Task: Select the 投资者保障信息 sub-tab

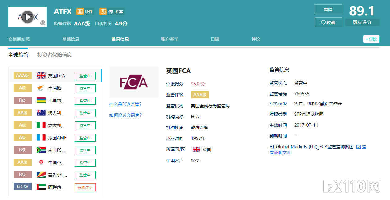Action: click(55, 55)
